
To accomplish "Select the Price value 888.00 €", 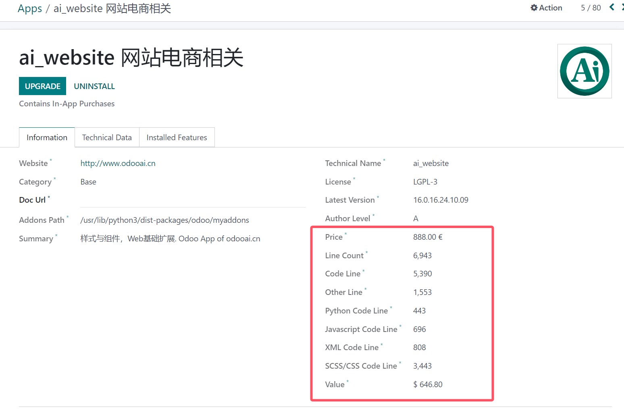I will coord(428,237).
